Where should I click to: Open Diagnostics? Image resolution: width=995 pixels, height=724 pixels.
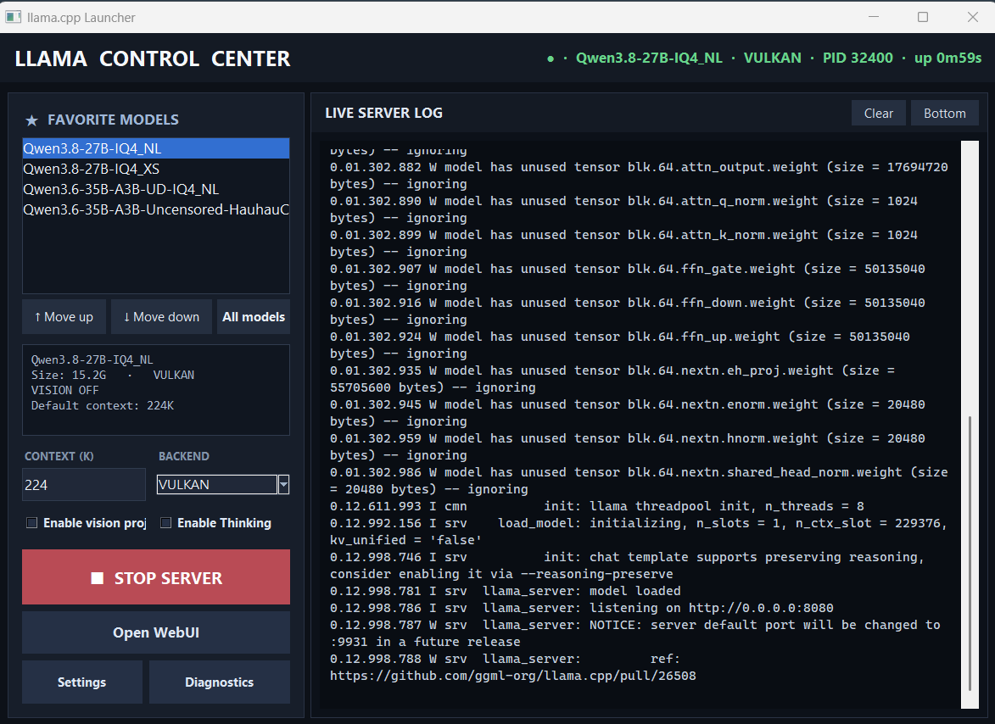[x=219, y=682]
